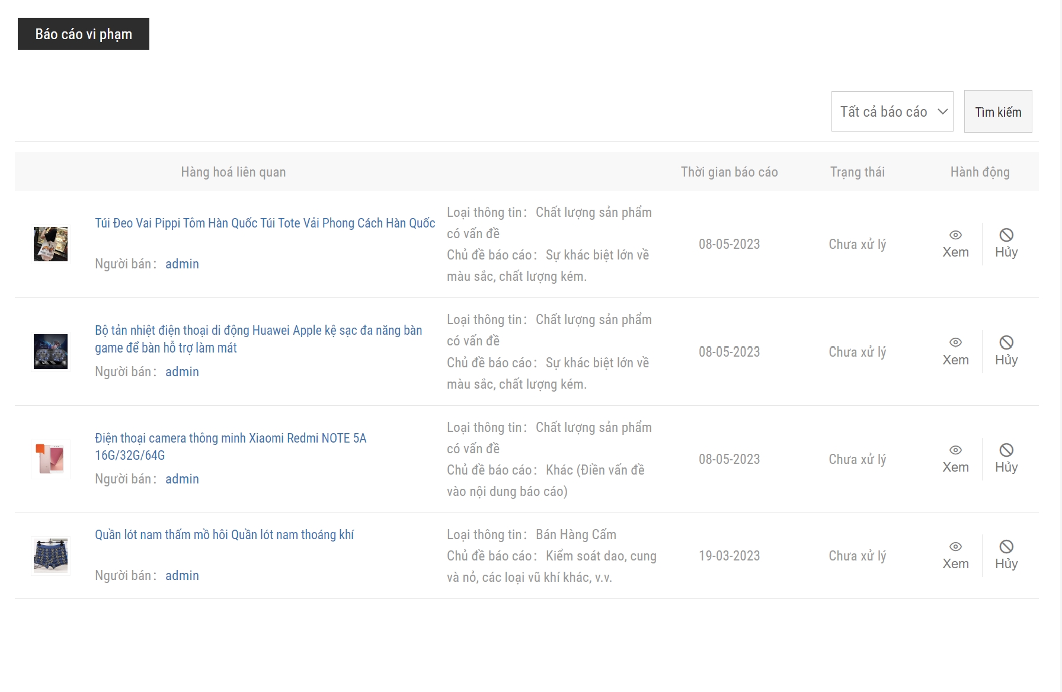Click the Xiaomi phone product thumbnail

[50, 459]
